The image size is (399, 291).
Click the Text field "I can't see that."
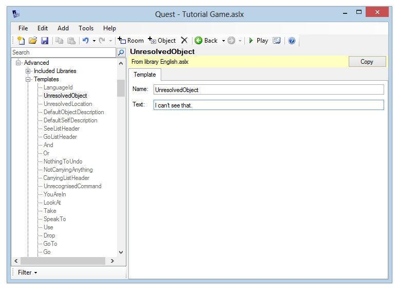click(x=269, y=105)
